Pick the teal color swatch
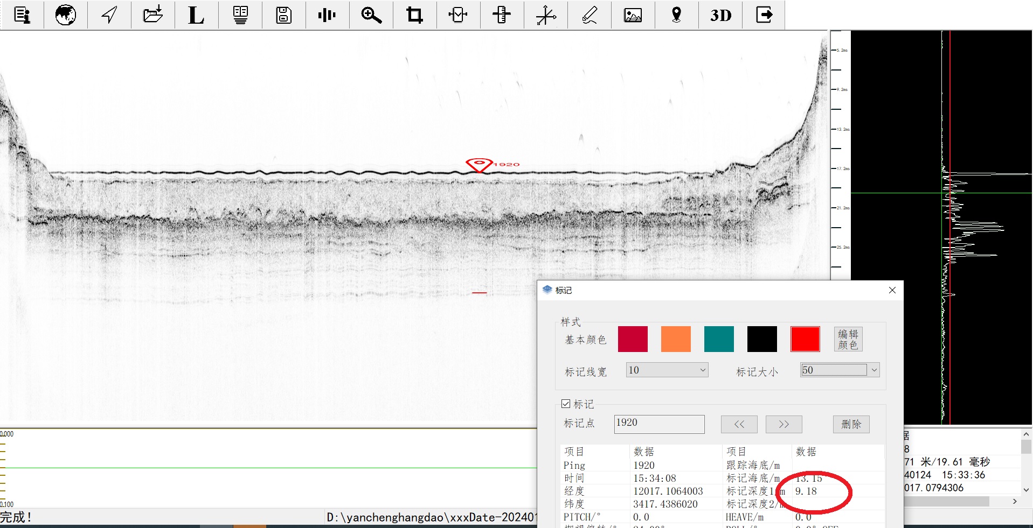 pos(719,339)
